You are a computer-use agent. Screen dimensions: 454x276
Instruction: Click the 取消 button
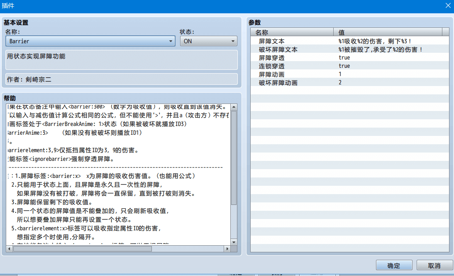pyautogui.click(x=434, y=265)
